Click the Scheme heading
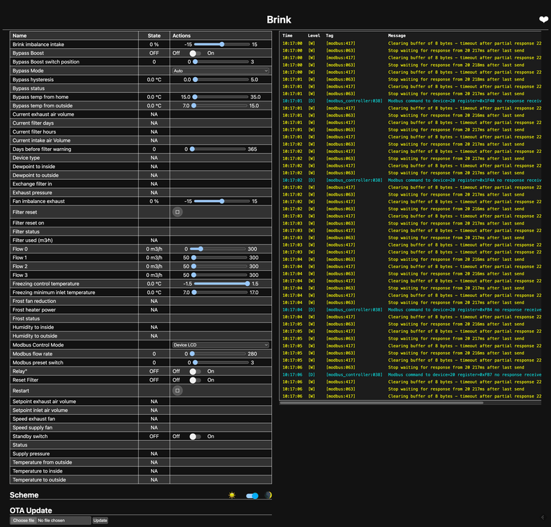Viewport: 551px width, 527px height. [24, 495]
